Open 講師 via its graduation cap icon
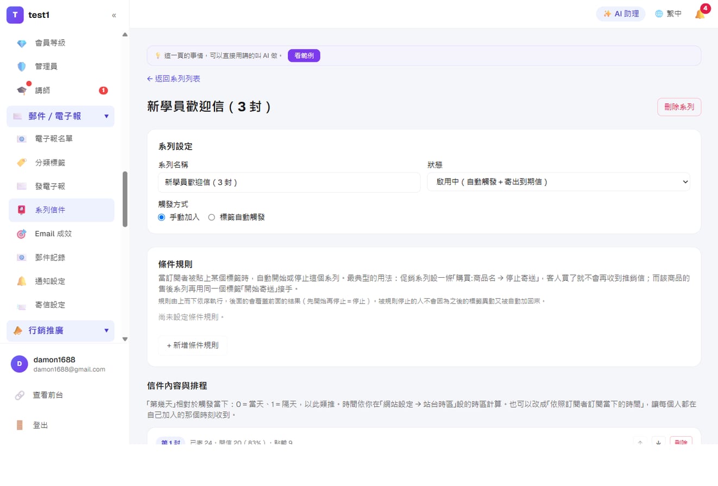The width and height of the screenshot is (718, 486). point(22,91)
